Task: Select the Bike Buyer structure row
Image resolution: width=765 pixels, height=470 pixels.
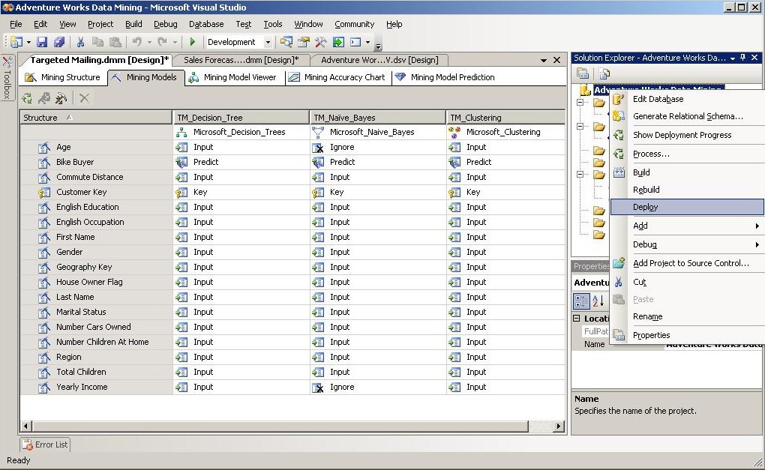Action: [x=96, y=162]
